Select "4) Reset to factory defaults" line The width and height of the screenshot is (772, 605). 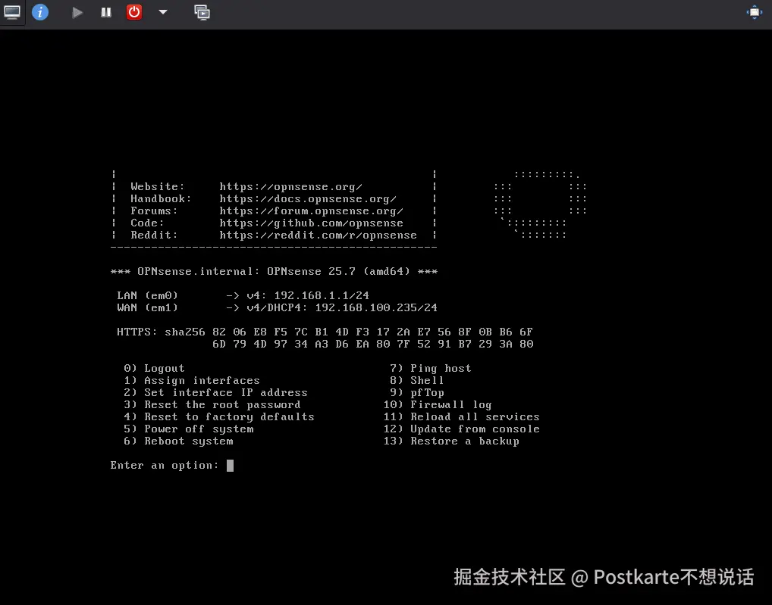coord(219,416)
